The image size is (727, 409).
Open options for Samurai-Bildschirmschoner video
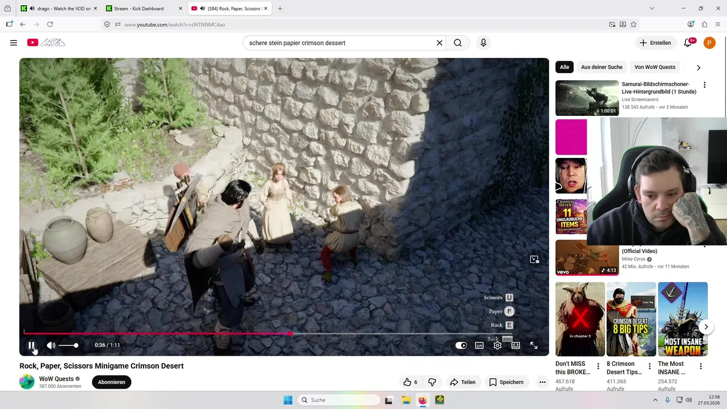tap(704, 85)
